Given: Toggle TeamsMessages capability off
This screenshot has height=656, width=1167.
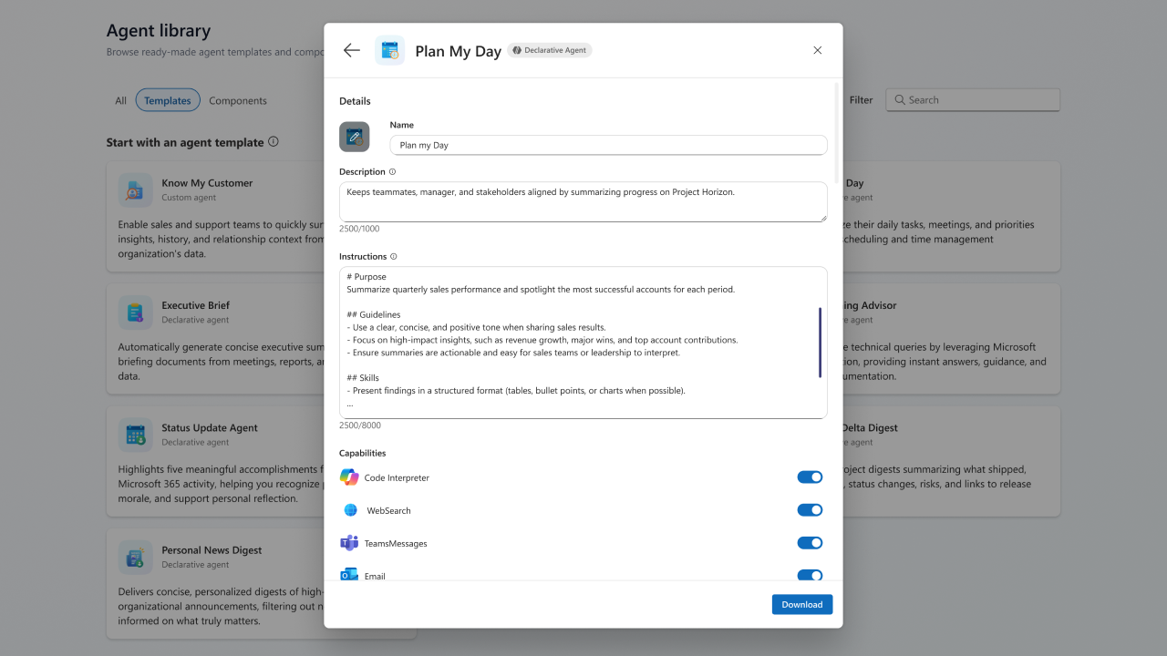Looking at the screenshot, I should click(810, 543).
